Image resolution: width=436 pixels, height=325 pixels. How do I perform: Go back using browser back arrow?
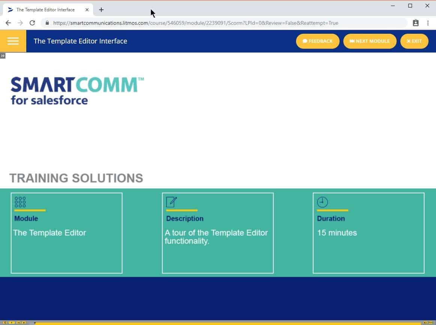pos(8,23)
